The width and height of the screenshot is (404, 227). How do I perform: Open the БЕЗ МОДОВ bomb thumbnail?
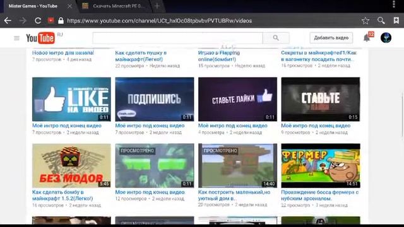tap(71, 166)
